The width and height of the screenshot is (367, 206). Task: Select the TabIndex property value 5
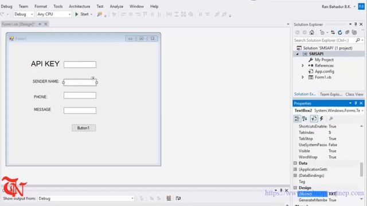point(330,132)
